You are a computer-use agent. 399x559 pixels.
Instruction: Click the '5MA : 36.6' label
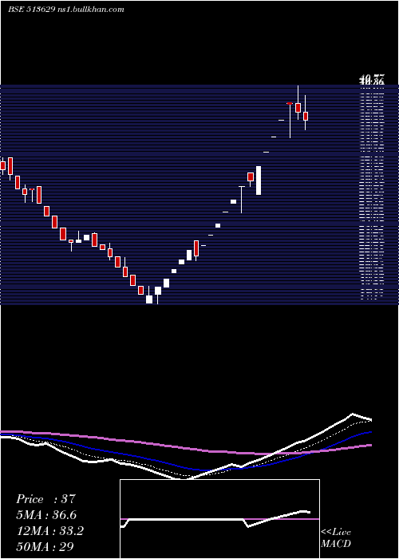[46, 515]
